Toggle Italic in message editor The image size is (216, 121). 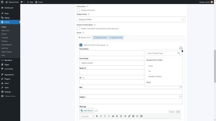[101, 116]
